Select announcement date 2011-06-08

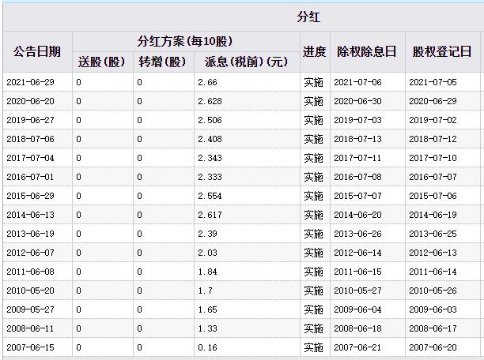(30, 272)
